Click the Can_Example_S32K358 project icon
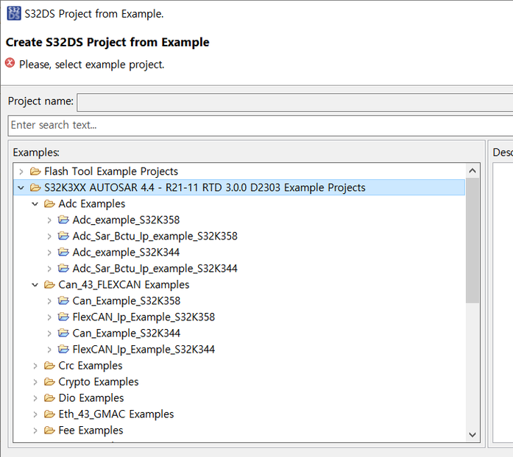Image resolution: width=513 pixels, height=457 pixels. [x=63, y=301]
